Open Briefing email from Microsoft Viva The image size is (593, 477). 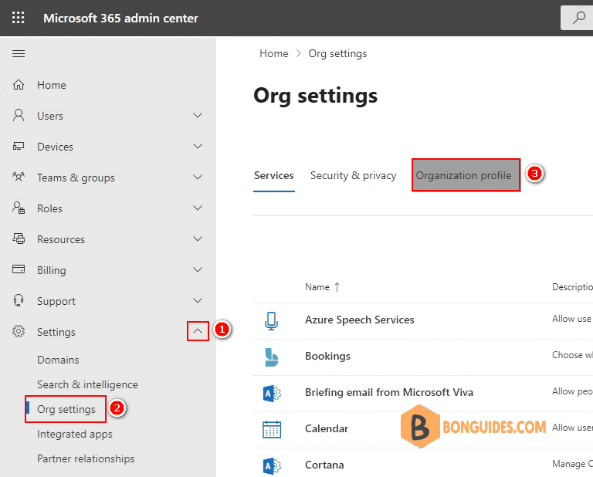pos(389,392)
